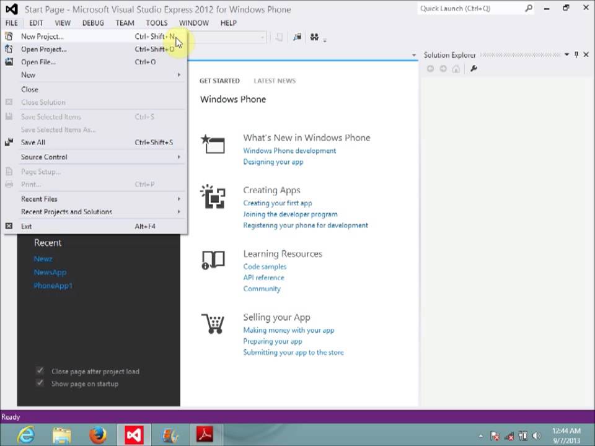Switch to the LATEST NEWS tab
Image resolution: width=595 pixels, height=446 pixels.
[x=275, y=81]
